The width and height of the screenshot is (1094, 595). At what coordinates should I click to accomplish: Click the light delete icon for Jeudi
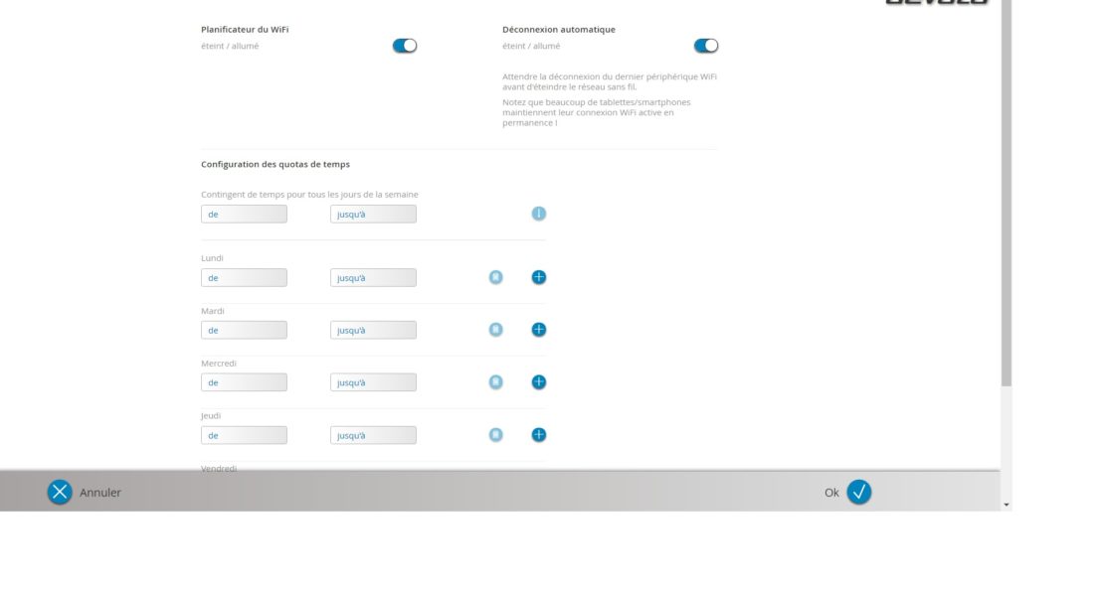pyautogui.click(x=495, y=435)
